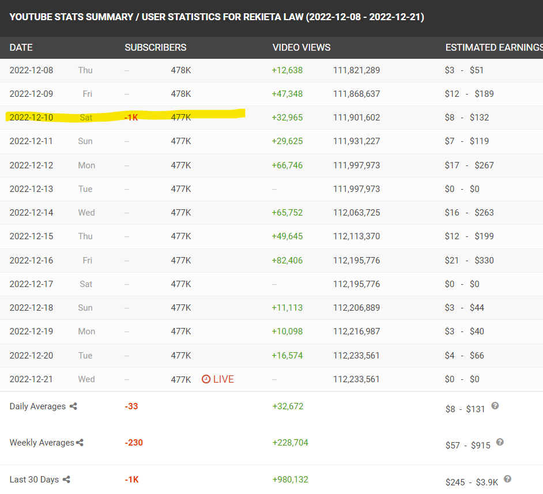Click the Daily Averages label
The width and height of the screenshot is (543, 494).
pyautogui.click(x=37, y=406)
